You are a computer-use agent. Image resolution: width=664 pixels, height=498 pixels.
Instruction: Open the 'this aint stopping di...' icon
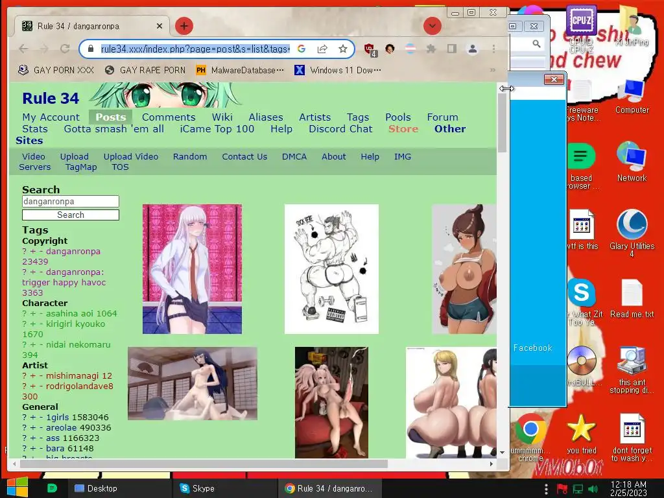coord(632,370)
